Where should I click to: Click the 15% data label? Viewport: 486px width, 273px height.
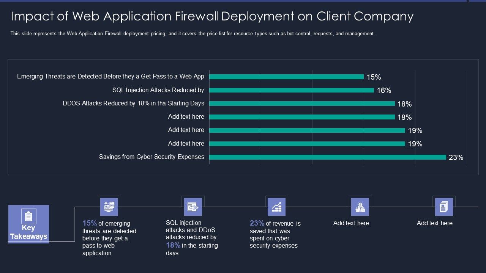(x=374, y=77)
